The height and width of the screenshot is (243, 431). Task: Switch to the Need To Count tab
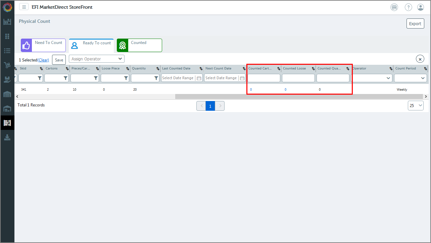(43, 45)
